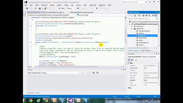Collapse the Misc category in Properties
Viewport: 183px width, 103px height.
coord(128,63)
